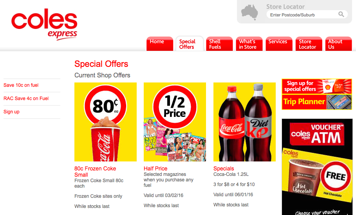Open the Sign up for special offers banner
Image resolution: width=356 pixels, height=215 pixels.
pos(317,86)
